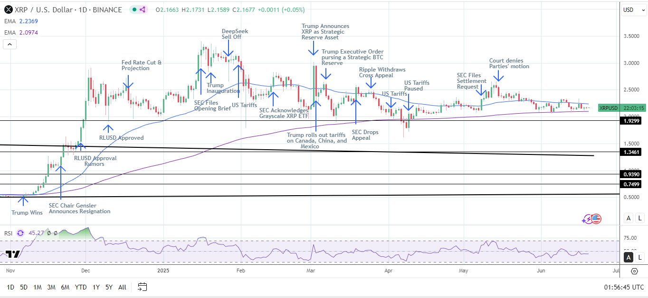
Task: Select the All time range button
Action: click(122, 287)
